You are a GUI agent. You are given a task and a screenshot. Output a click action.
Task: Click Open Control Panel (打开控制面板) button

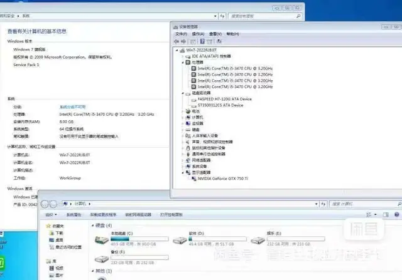[171, 214]
